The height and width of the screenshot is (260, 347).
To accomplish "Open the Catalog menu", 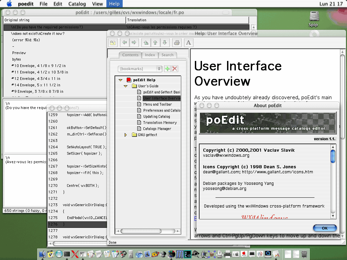I will [x=77, y=4].
